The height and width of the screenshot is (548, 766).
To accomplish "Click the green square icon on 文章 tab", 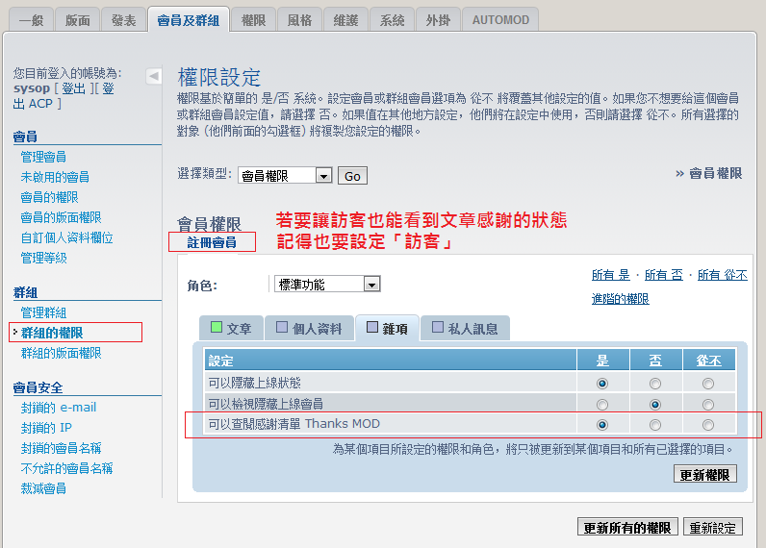I will 217,328.
